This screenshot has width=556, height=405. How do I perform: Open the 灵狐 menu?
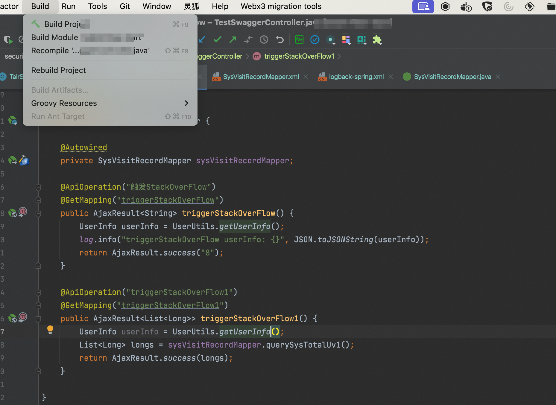click(x=192, y=6)
